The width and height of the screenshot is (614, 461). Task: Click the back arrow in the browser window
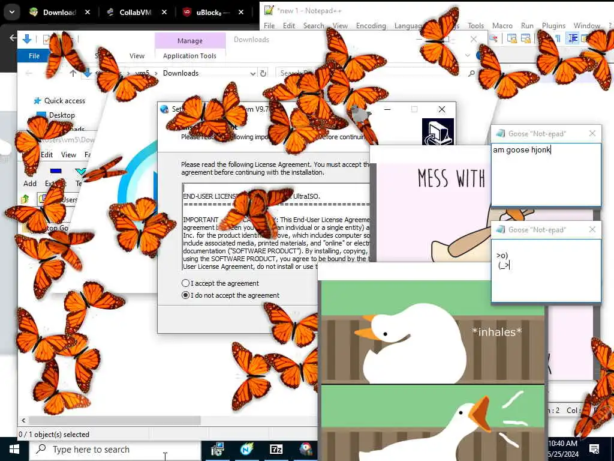pos(13,38)
